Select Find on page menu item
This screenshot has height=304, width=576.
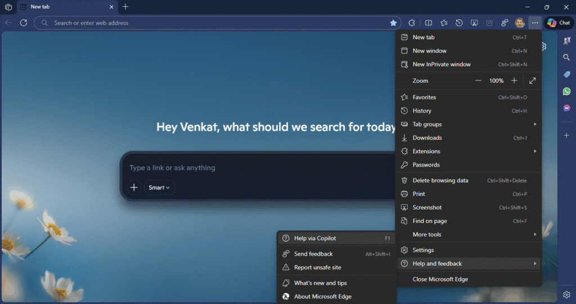(469, 221)
